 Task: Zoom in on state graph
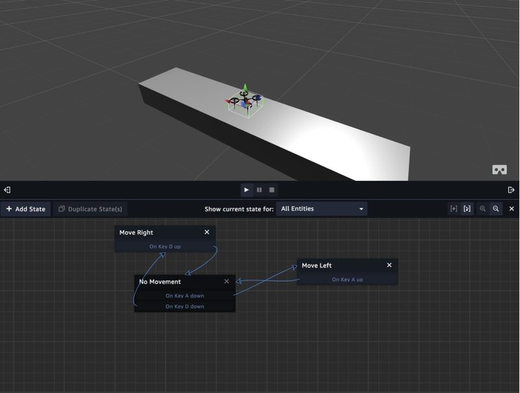click(x=482, y=209)
